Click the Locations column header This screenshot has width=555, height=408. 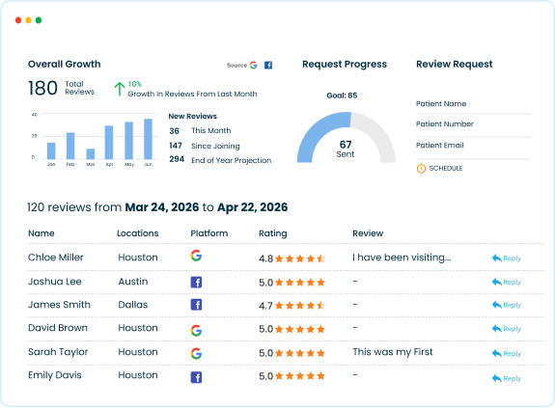click(x=138, y=233)
